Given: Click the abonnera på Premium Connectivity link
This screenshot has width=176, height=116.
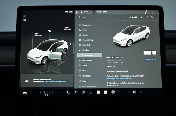Looking at the screenshot, I should tap(56, 81).
